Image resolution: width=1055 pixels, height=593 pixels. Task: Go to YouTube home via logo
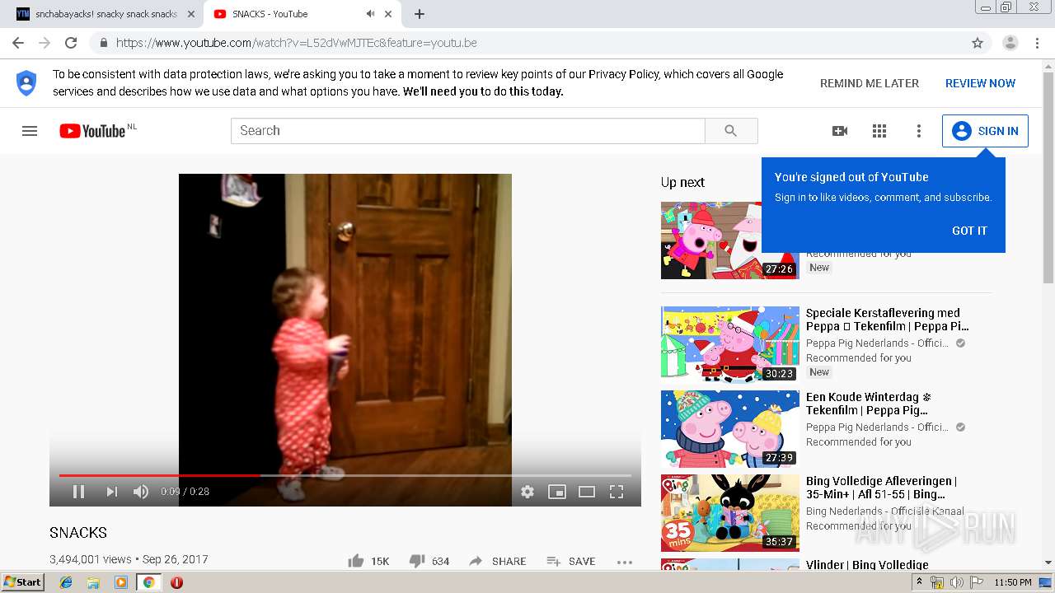(x=92, y=131)
